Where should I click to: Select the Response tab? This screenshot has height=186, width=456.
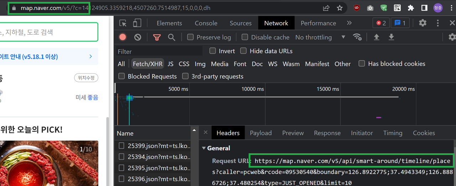click(x=327, y=133)
